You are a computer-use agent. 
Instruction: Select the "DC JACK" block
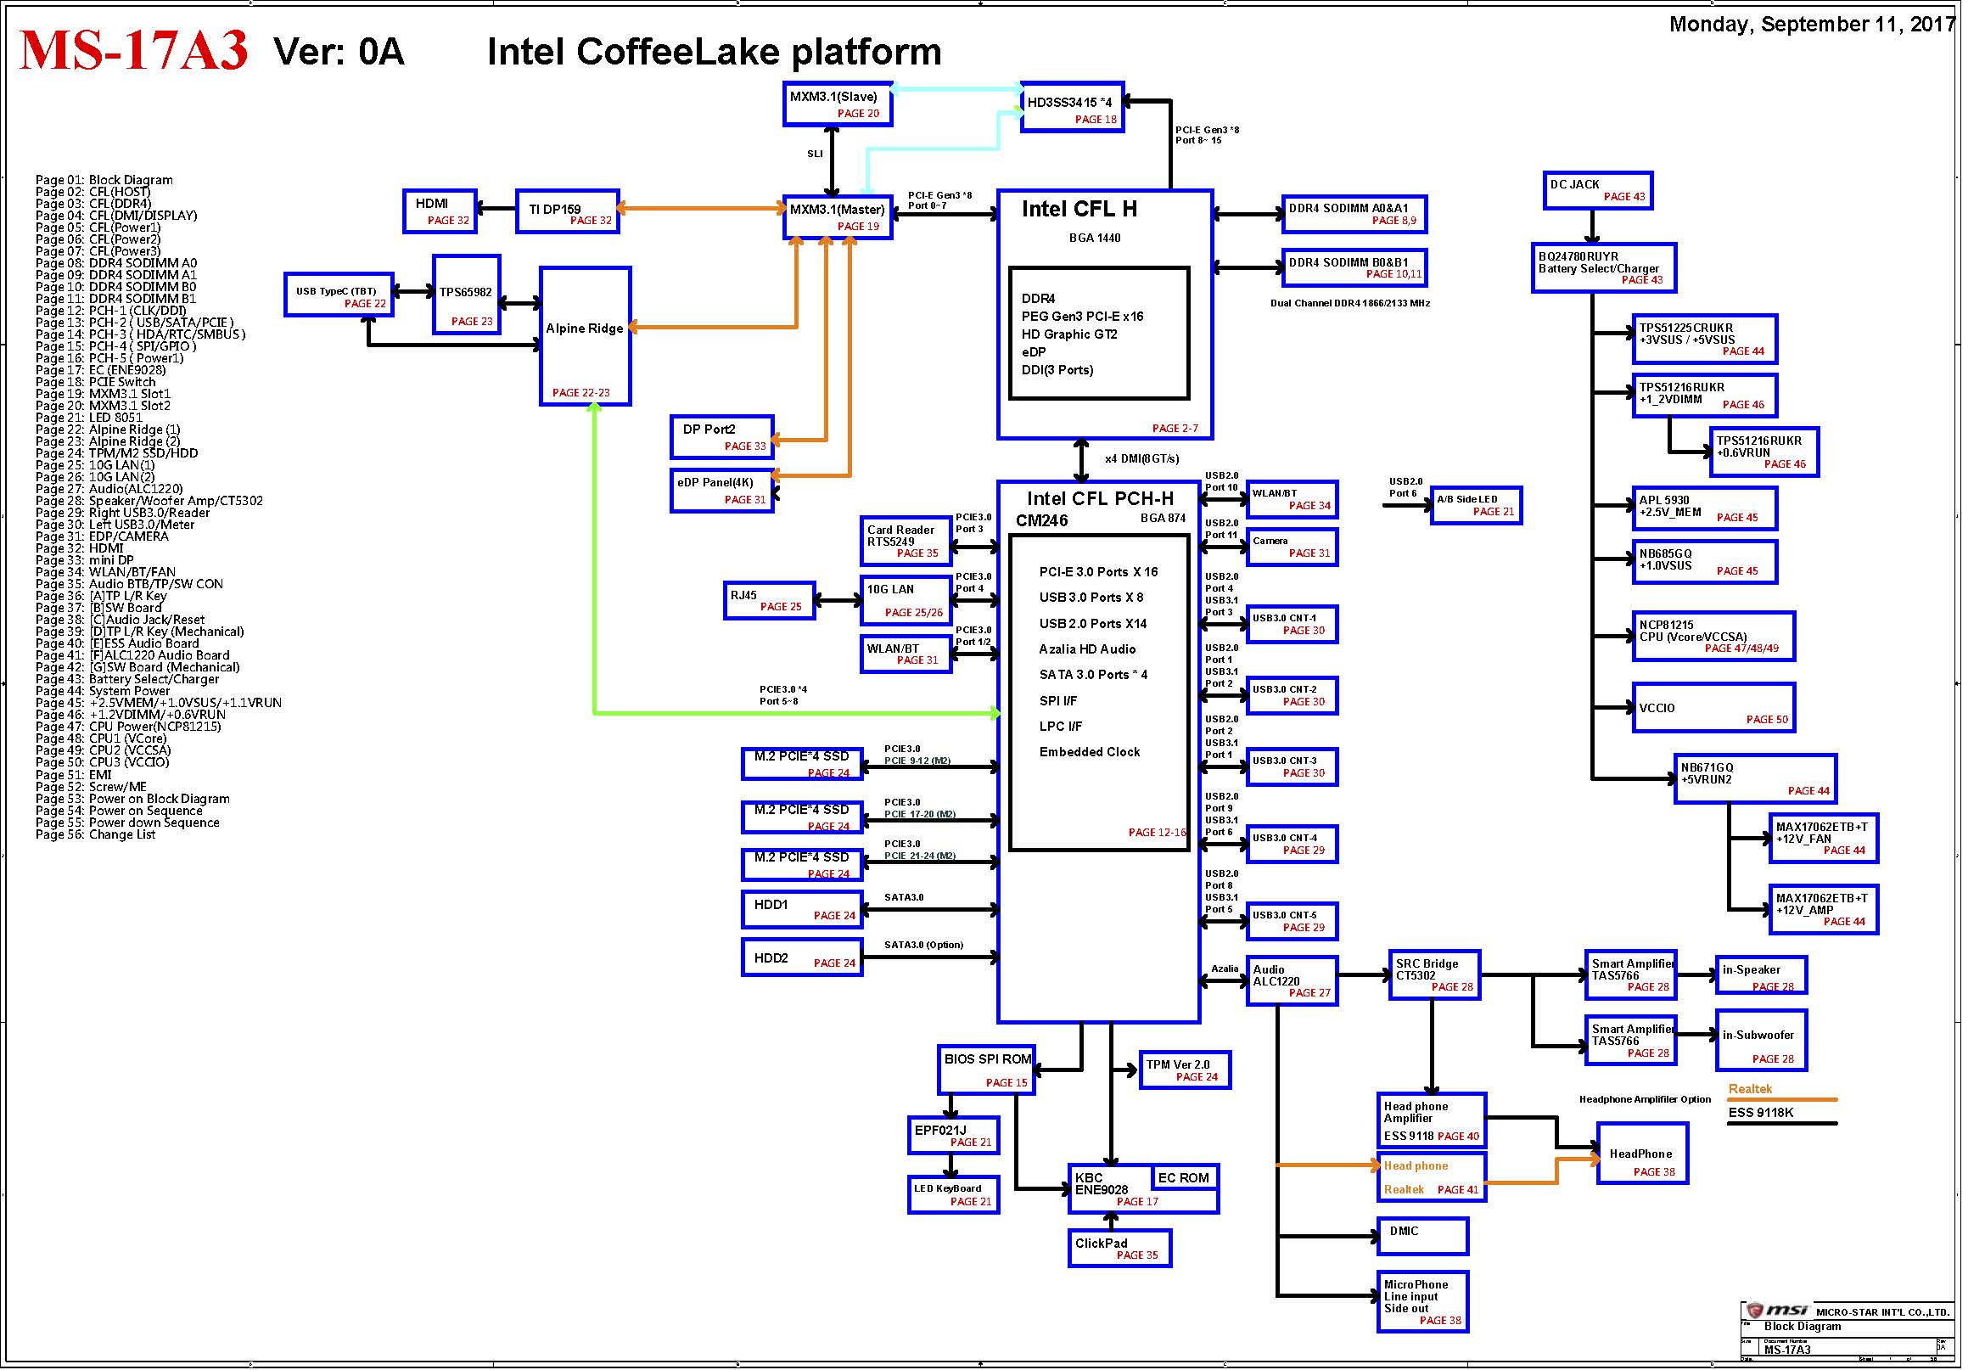(1598, 189)
